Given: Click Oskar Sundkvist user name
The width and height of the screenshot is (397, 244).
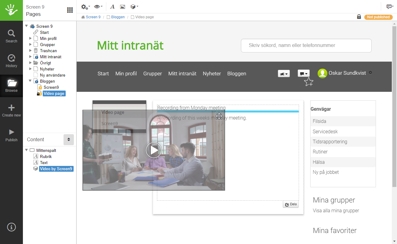Looking at the screenshot, I should click(347, 73).
